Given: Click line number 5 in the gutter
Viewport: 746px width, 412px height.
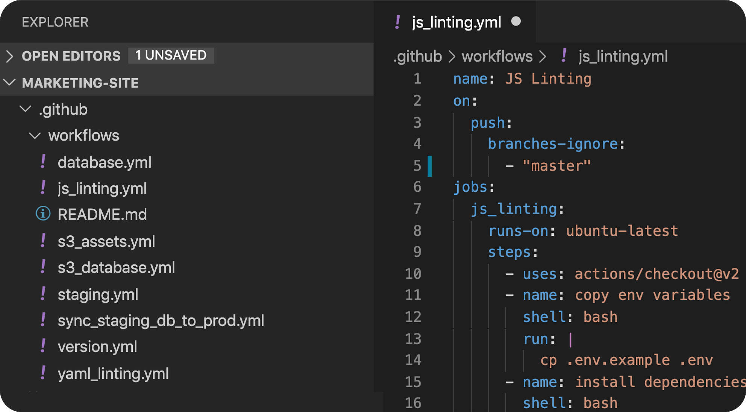Looking at the screenshot, I should tap(417, 166).
